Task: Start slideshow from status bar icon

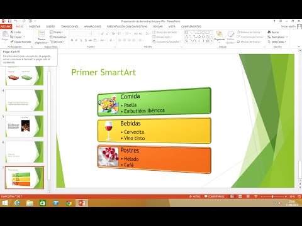Action: [255, 196]
